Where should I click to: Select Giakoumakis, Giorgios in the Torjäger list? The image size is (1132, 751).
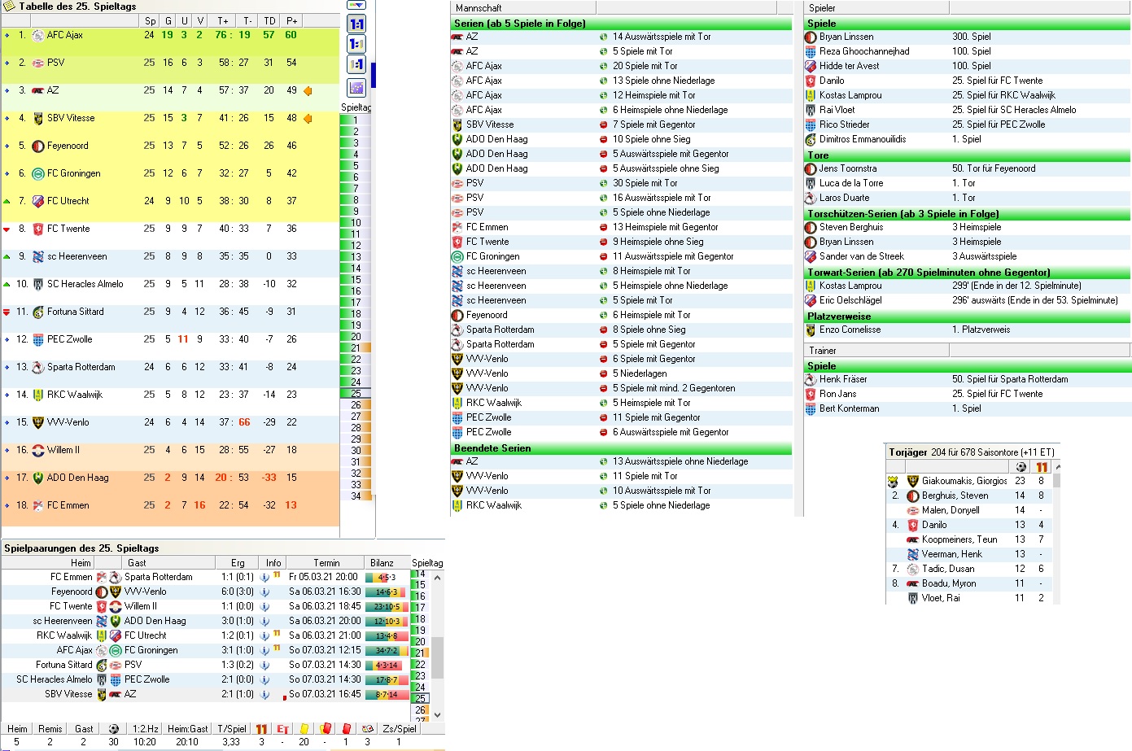tap(969, 481)
